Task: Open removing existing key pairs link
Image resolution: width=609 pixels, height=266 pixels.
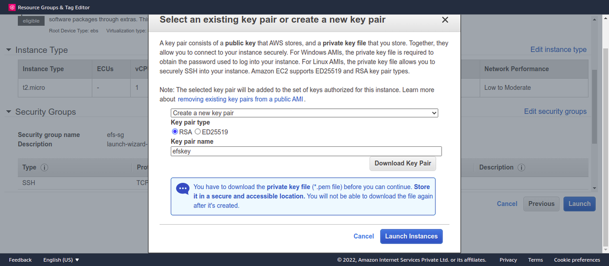Action: (241, 99)
